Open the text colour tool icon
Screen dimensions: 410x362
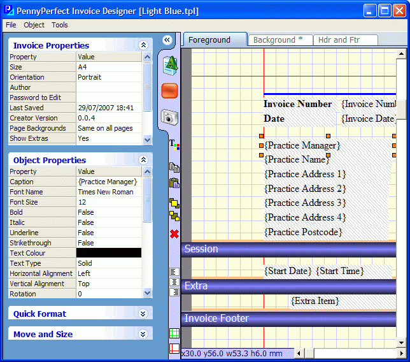pos(174,145)
